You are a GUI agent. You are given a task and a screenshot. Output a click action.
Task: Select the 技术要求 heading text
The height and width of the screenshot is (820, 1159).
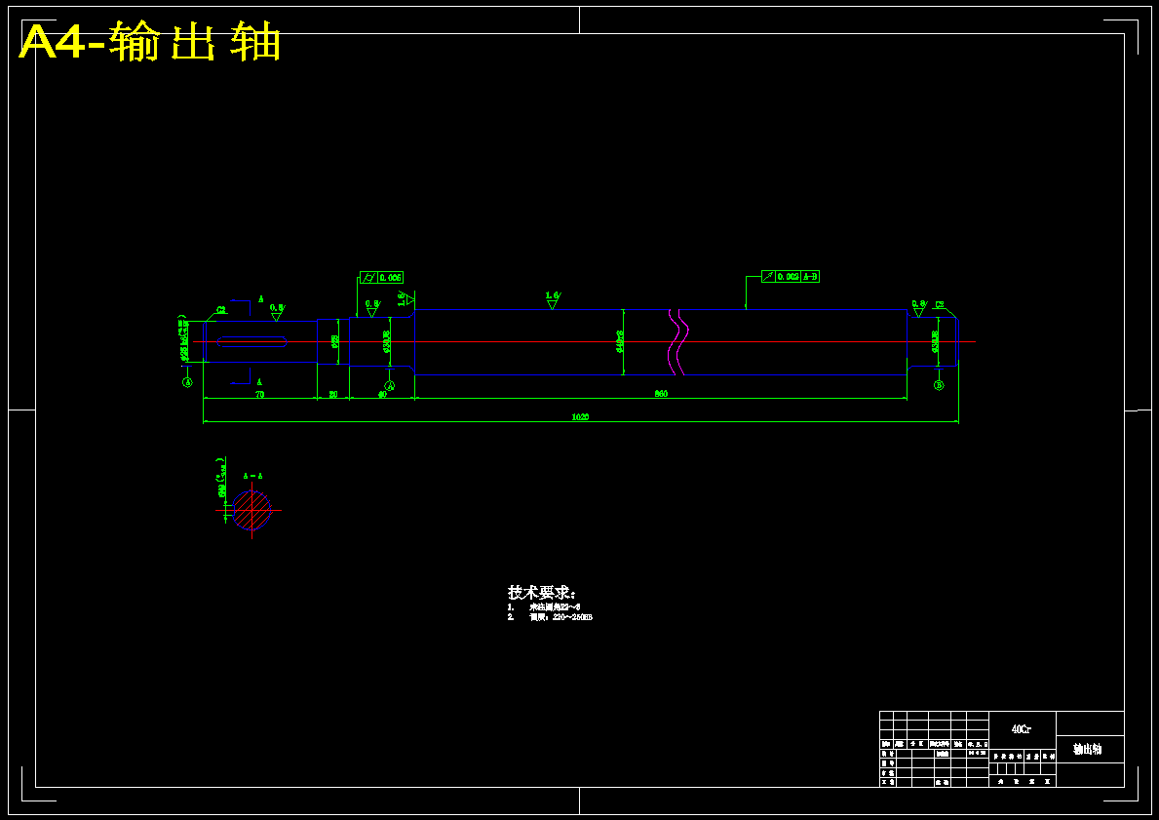click(x=541, y=593)
